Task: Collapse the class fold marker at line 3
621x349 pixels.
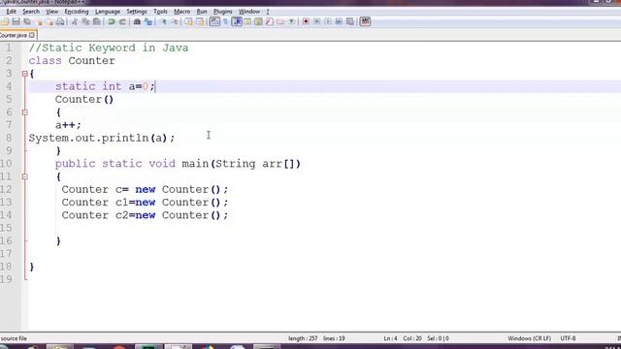Action: (x=24, y=74)
